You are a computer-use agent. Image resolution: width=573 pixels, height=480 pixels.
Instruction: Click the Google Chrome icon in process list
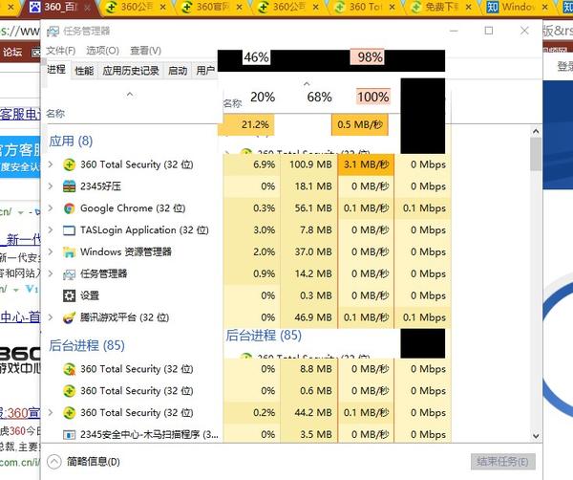pos(69,208)
